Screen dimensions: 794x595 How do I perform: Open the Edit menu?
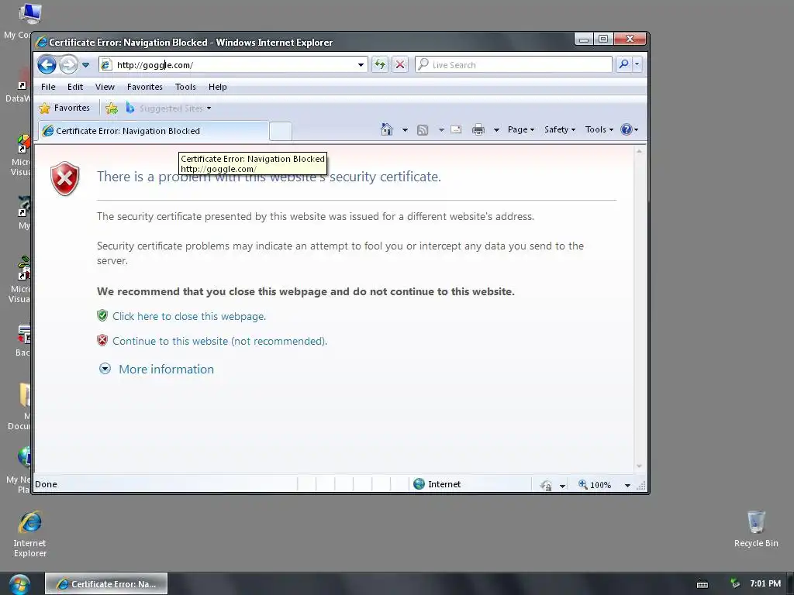point(75,87)
